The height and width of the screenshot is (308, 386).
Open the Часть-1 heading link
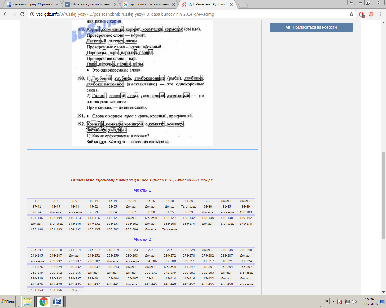pyautogui.click(x=142, y=190)
